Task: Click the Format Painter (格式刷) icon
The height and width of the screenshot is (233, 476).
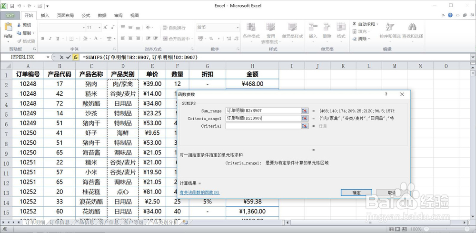Action: pos(19,41)
